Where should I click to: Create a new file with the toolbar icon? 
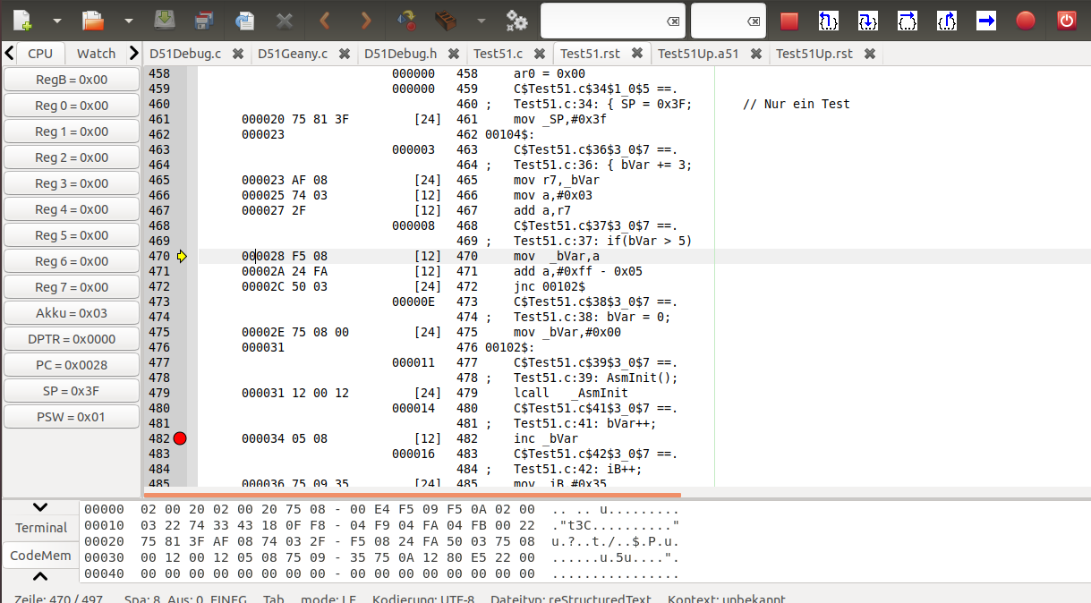tap(21, 20)
